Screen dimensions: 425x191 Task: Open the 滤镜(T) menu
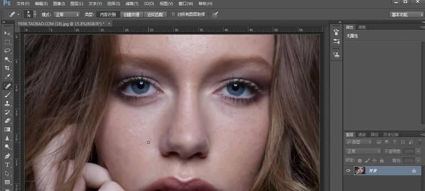coord(132,4)
